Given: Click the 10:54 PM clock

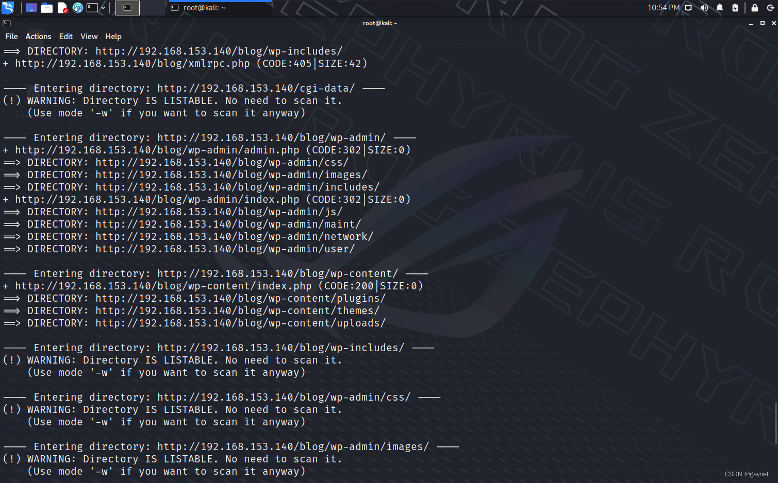Looking at the screenshot, I should tap(664, 8).
